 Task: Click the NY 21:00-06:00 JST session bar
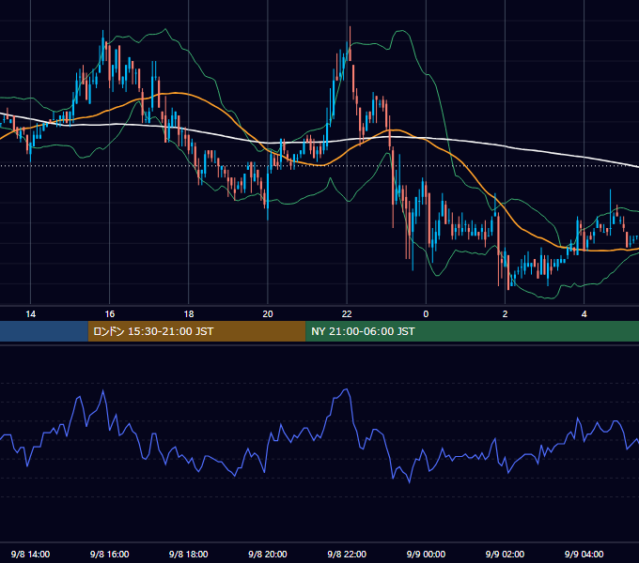(x=473, y=331)
